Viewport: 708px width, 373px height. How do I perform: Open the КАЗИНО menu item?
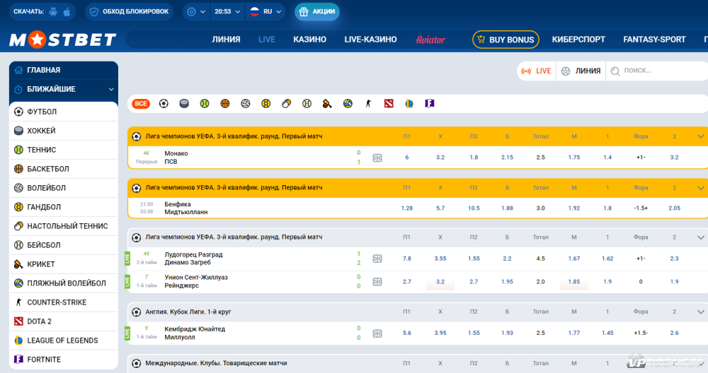pyautogui.click(x=309, y=40)
